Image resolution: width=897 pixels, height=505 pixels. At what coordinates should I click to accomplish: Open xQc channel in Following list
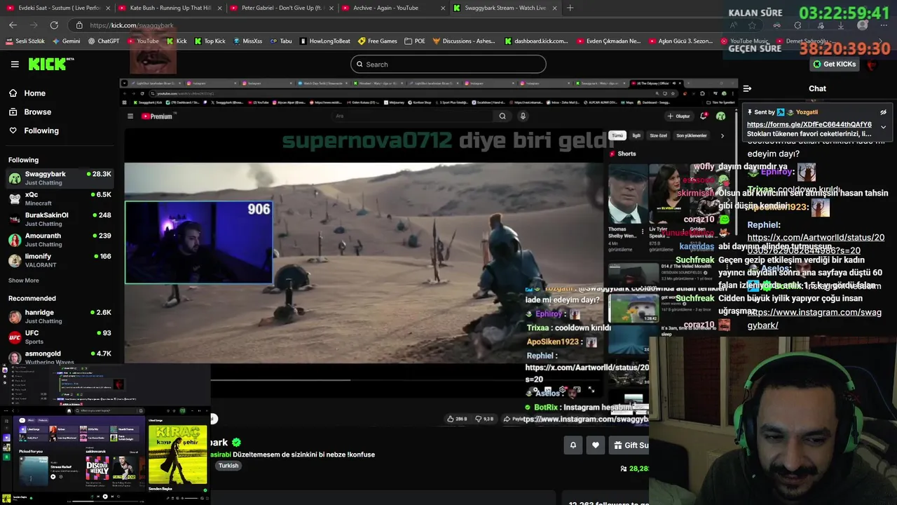(60, 198)
